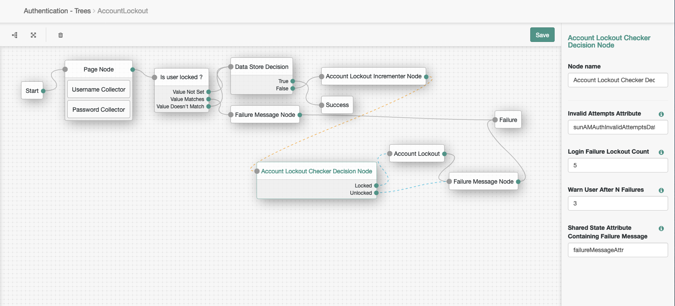Viewport: 675px width, 306px height.
Task: Select the Account Lockout Incrementer Node
Action: click(373, 76)
